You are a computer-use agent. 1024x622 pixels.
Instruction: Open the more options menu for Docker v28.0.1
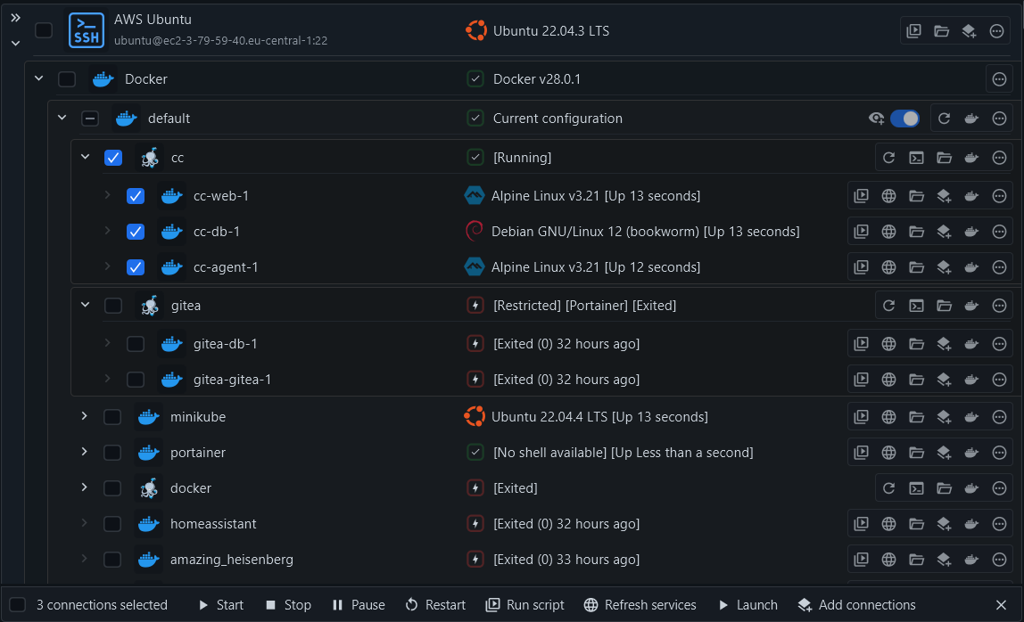pyautogui.click(x=999, y=79)
